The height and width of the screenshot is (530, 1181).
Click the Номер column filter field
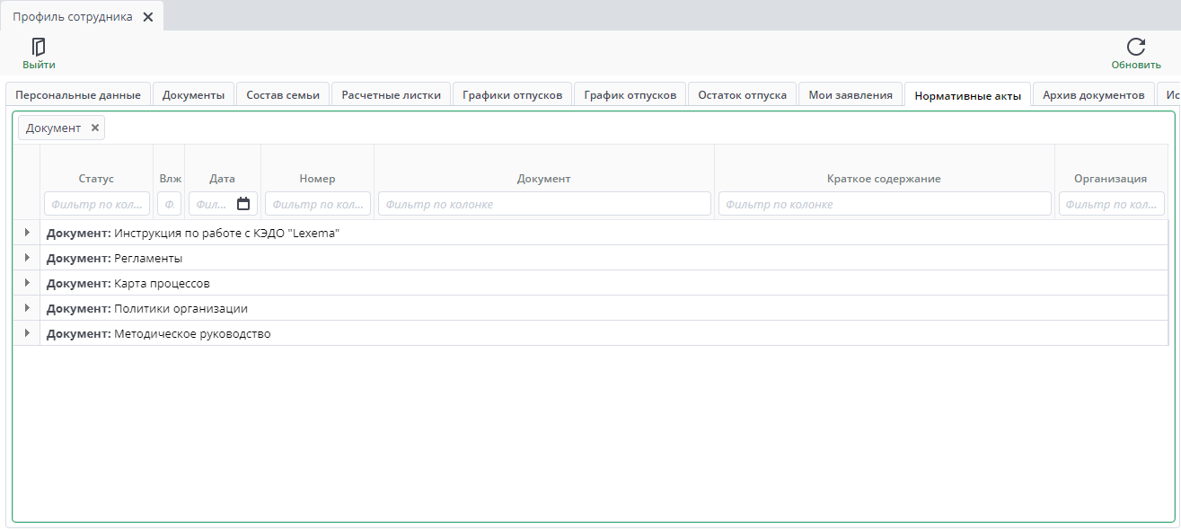pos(317,204)
